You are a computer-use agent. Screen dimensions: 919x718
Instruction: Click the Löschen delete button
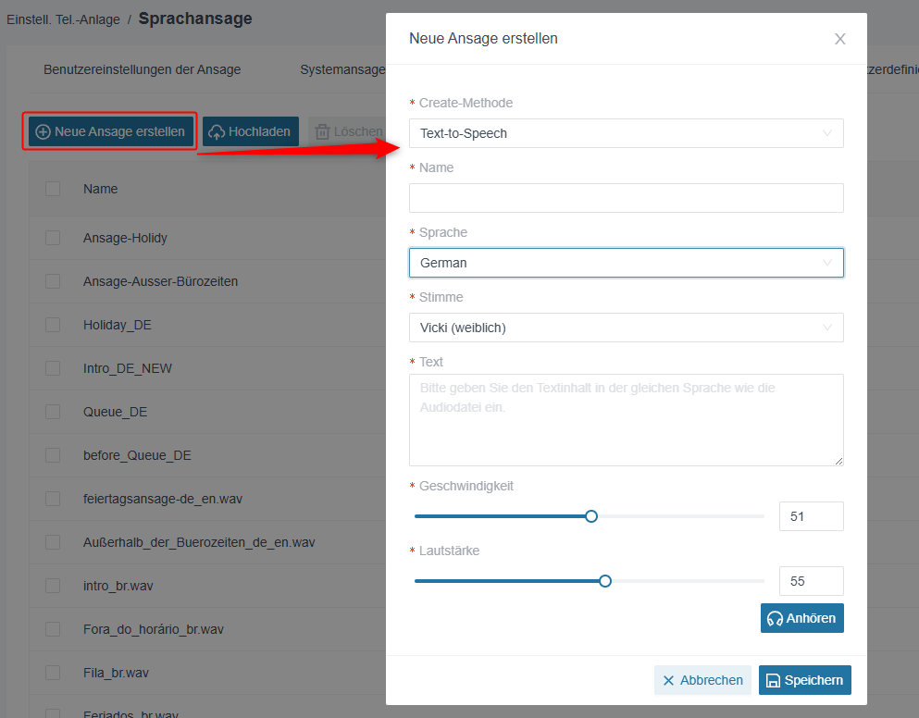[x=348, y=131]
